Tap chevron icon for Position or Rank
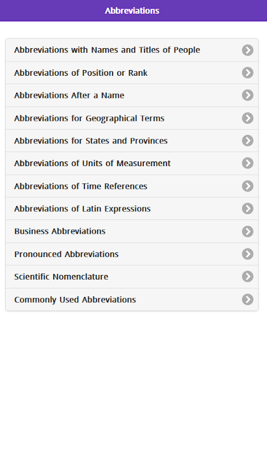Screen dimensions: 267x463 pyautogui.click(x=247, y=73)
